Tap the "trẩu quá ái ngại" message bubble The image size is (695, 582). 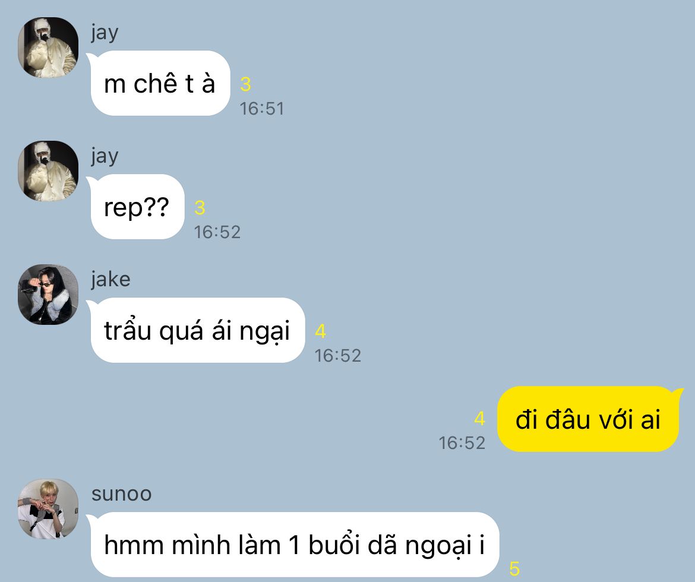(197, 330)
